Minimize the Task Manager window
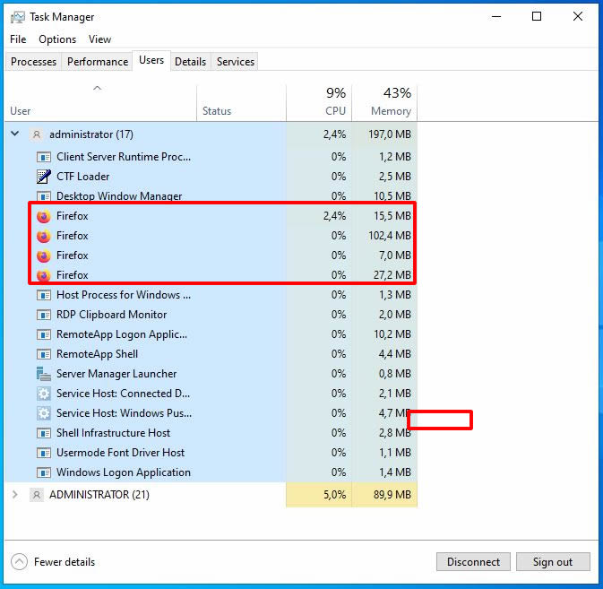The height and width of the screenshot is (589, 603). [x=496, y=16]
